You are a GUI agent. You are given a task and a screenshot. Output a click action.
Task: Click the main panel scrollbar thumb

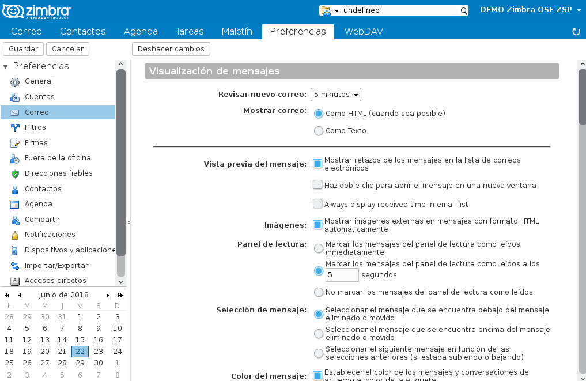[x=583, y=96]
